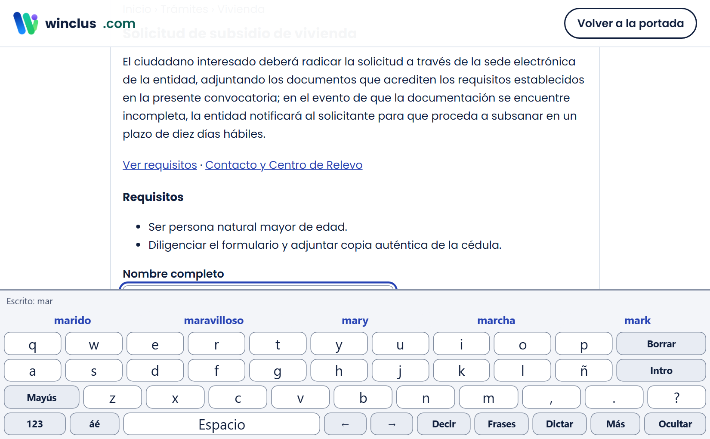Select the suggested word 'mark'
Screen dimensions: 710x439
click(x=637, y=320)
